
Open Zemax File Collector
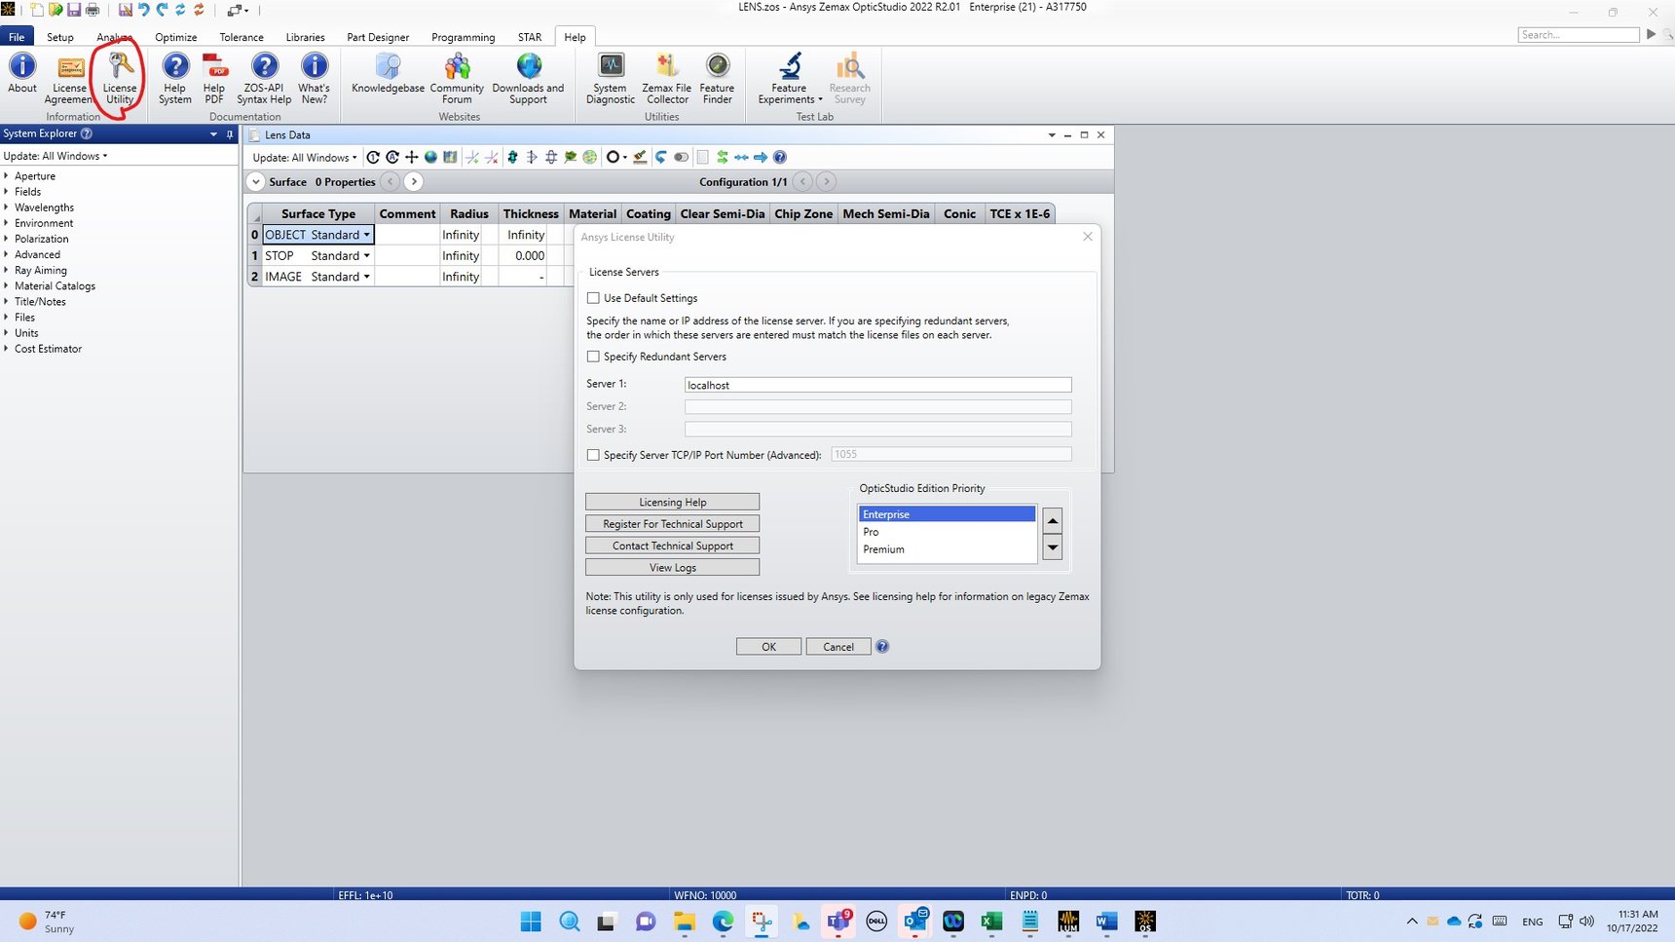pos(666,78)
